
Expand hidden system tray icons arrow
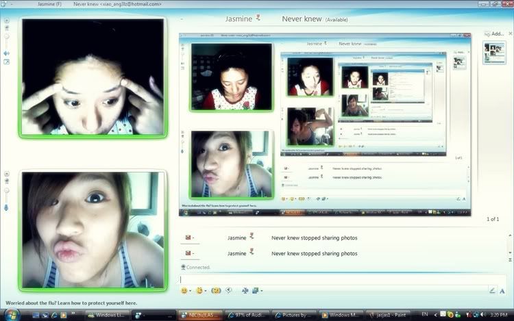(x=435, y=315)
